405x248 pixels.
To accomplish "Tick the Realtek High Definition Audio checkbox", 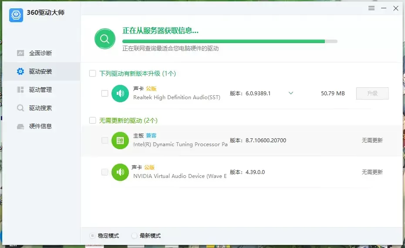I will click(105, 94).
